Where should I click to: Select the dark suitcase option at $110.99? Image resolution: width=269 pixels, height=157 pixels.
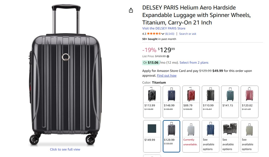tap(211, 102)
